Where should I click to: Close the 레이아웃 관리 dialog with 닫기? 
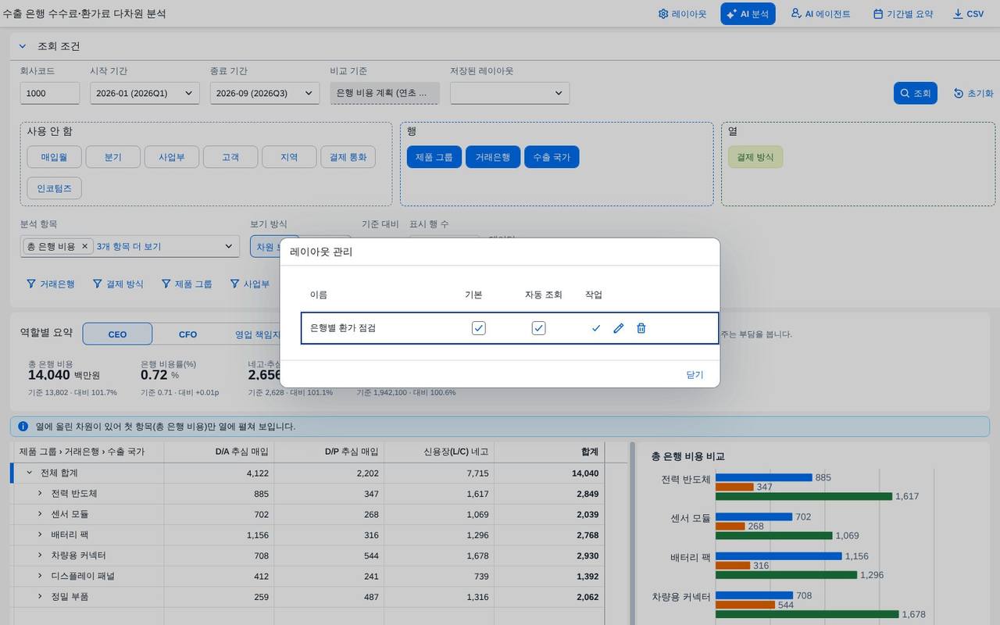695,374
